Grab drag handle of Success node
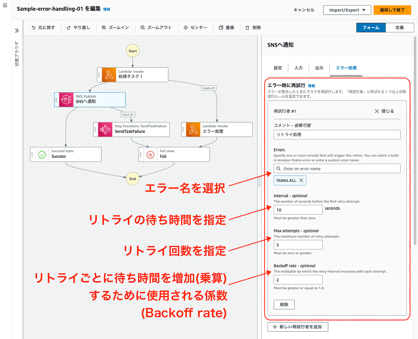The height and width of the screenshot is (339, 418). [x=32, y=155]
